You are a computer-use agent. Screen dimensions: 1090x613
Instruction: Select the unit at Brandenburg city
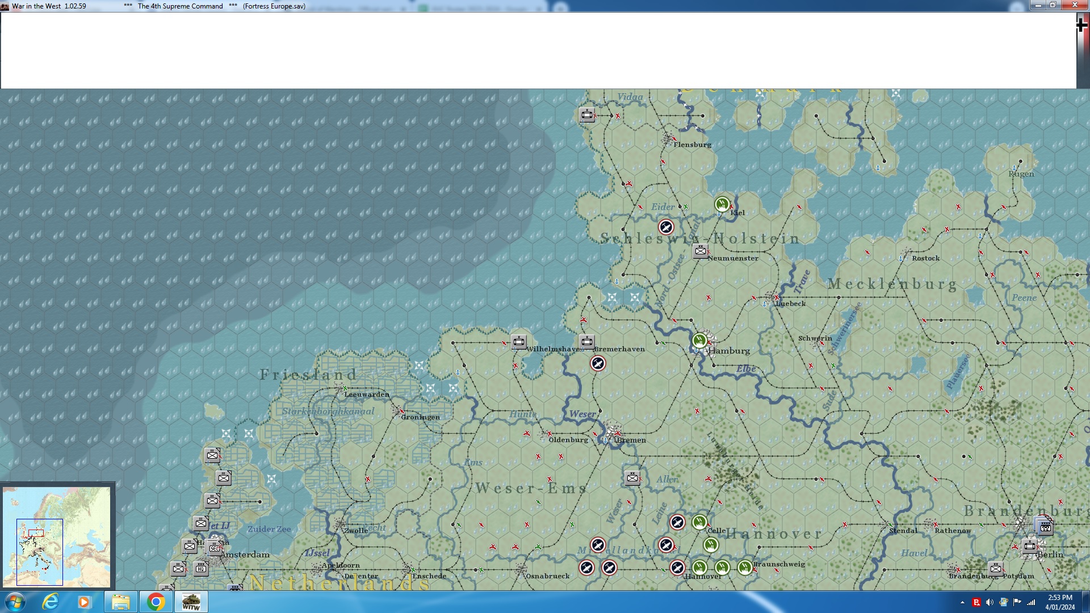(996, 569)
